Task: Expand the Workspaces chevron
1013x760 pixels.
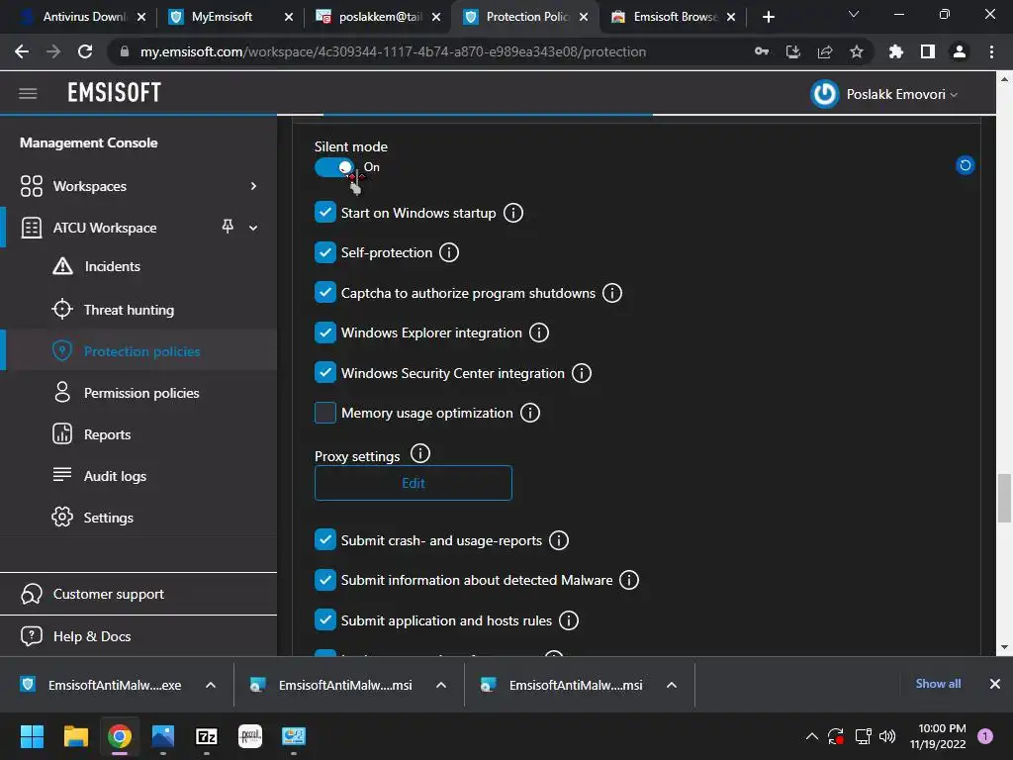Action: click(x=253, y=186)
